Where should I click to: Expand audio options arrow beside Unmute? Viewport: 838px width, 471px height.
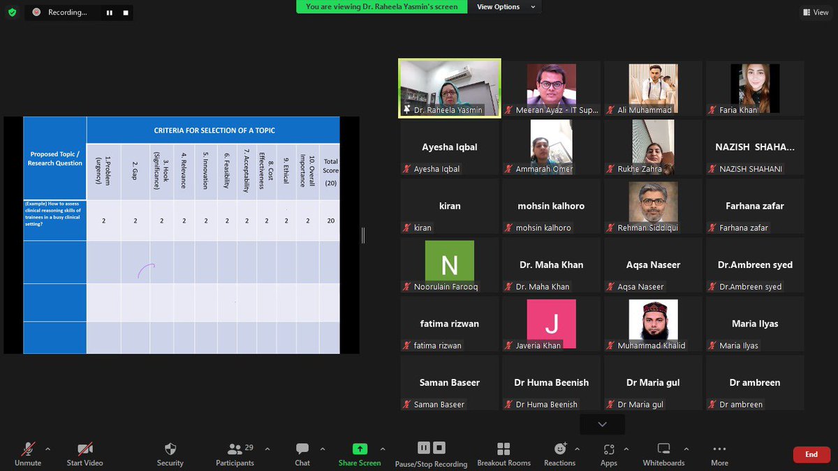47,449
